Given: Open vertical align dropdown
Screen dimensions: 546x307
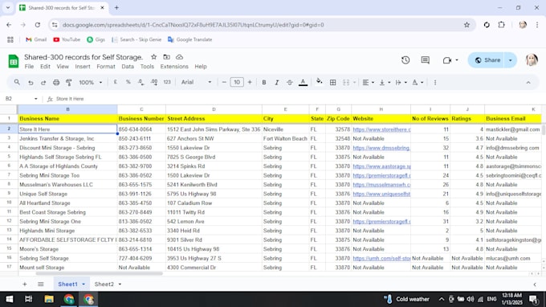Looking at the screenshot, I should [x=385, y=83].
